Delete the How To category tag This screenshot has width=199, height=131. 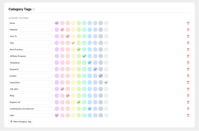pos(188,36)
